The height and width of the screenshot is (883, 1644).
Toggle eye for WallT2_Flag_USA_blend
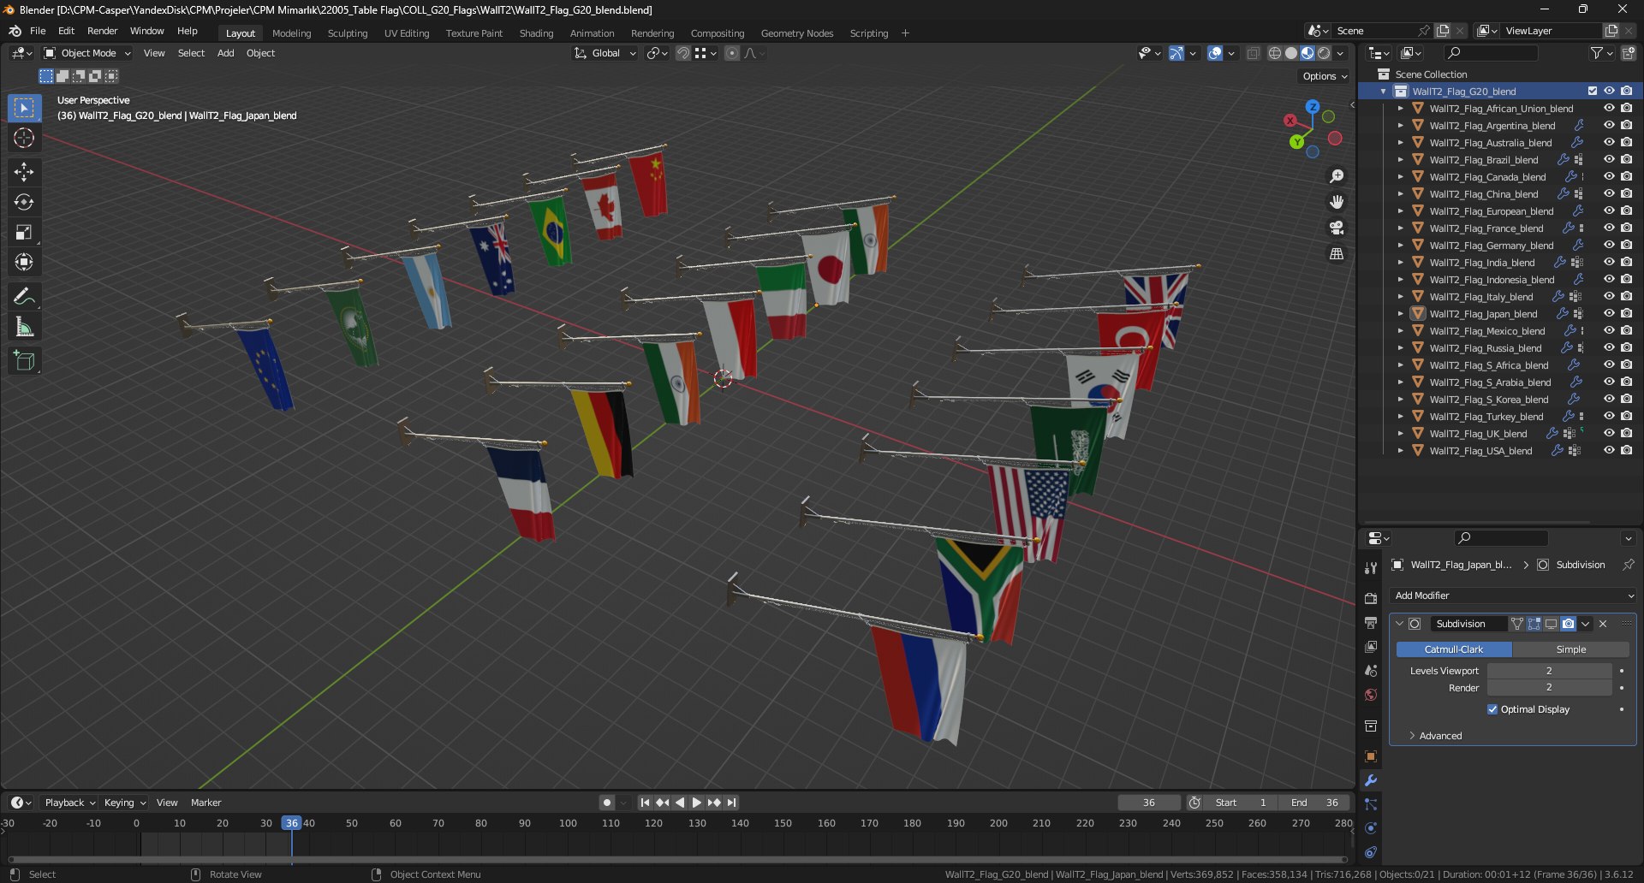[1609, 451]
